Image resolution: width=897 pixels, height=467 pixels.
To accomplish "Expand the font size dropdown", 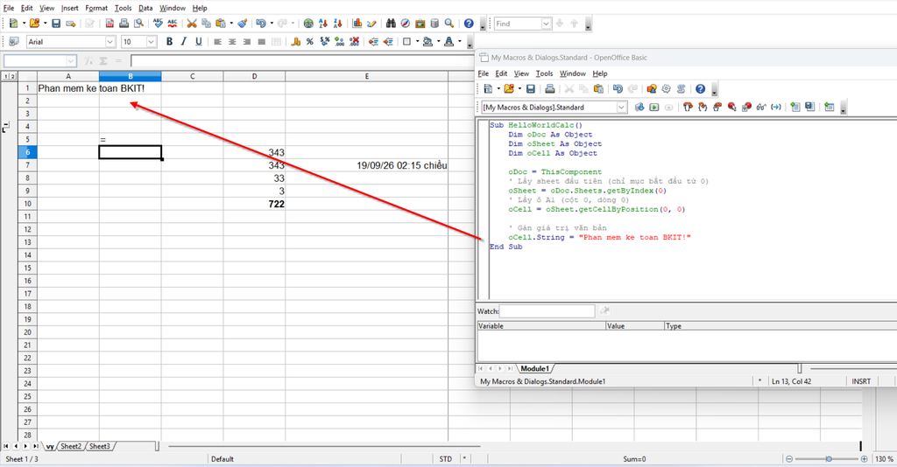I will tap(151, 42).
